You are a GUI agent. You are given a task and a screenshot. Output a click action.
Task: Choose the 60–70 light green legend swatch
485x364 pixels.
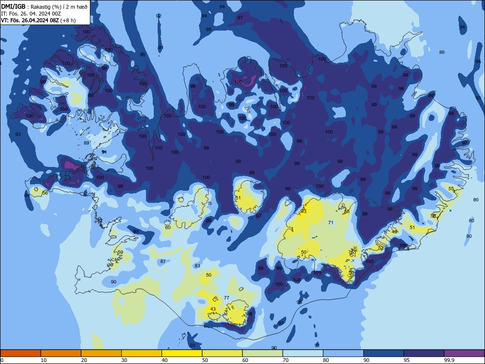262,353
